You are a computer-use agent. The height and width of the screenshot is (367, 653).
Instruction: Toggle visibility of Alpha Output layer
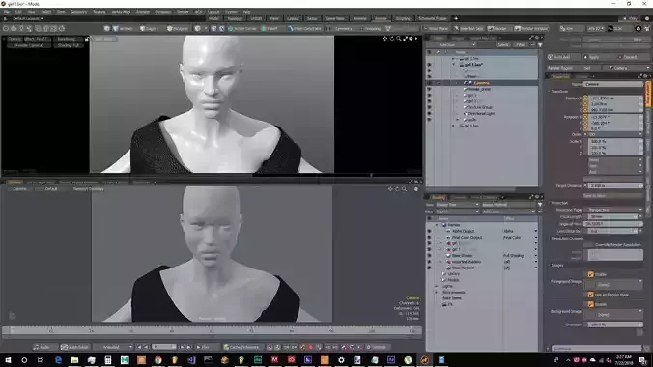(429, 231)
